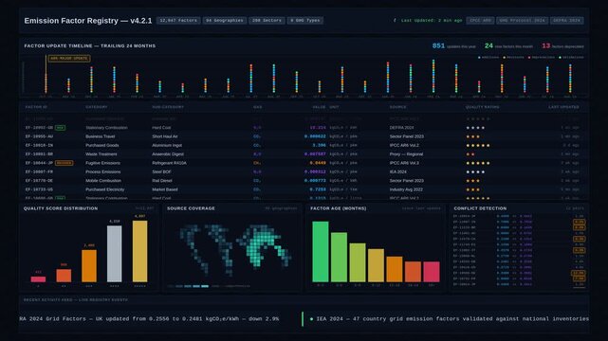Click the tallest green bar in Factor Age chart
Image resolution: width=608 pixels, height=341 pixels.
pos(321,252)
